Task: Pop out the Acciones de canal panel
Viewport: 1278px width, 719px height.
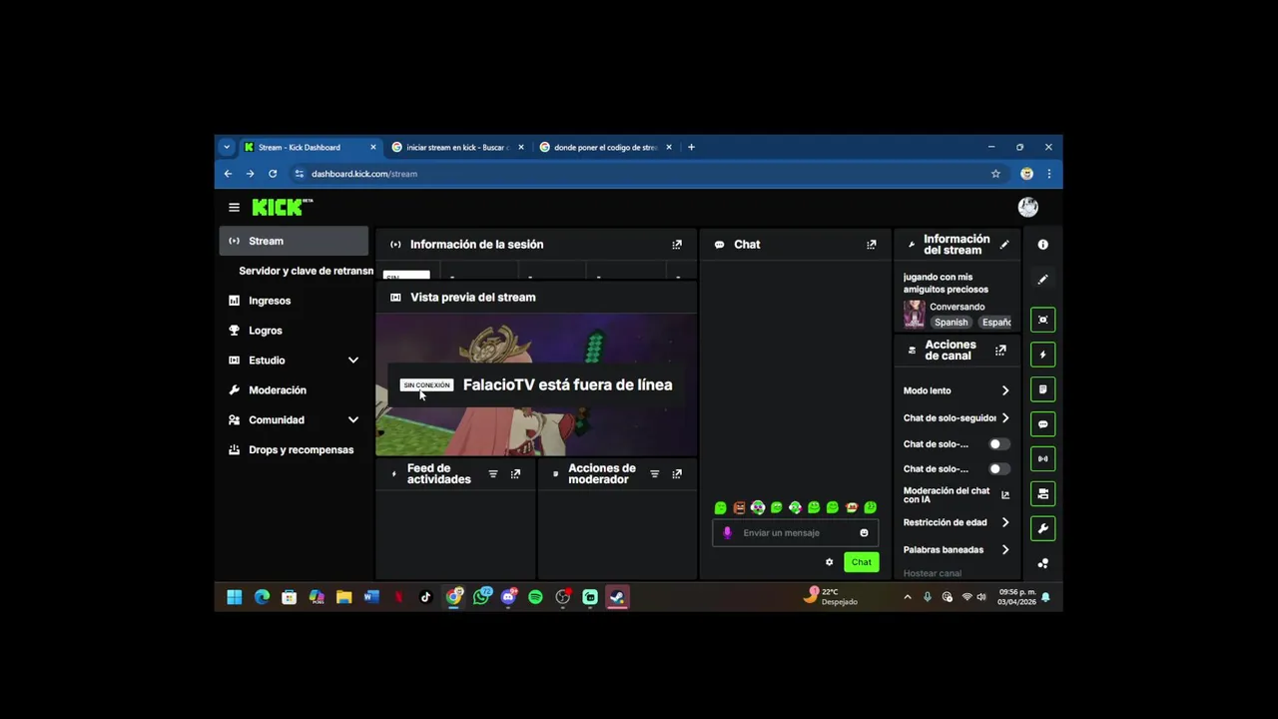Action: click(1000, 351)
